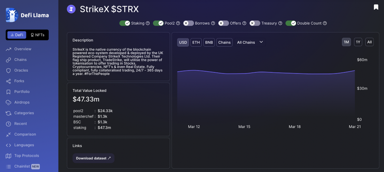Click the help icon next to Pool2
Viewport: 384px width, 172px height.
pos(178,24)
